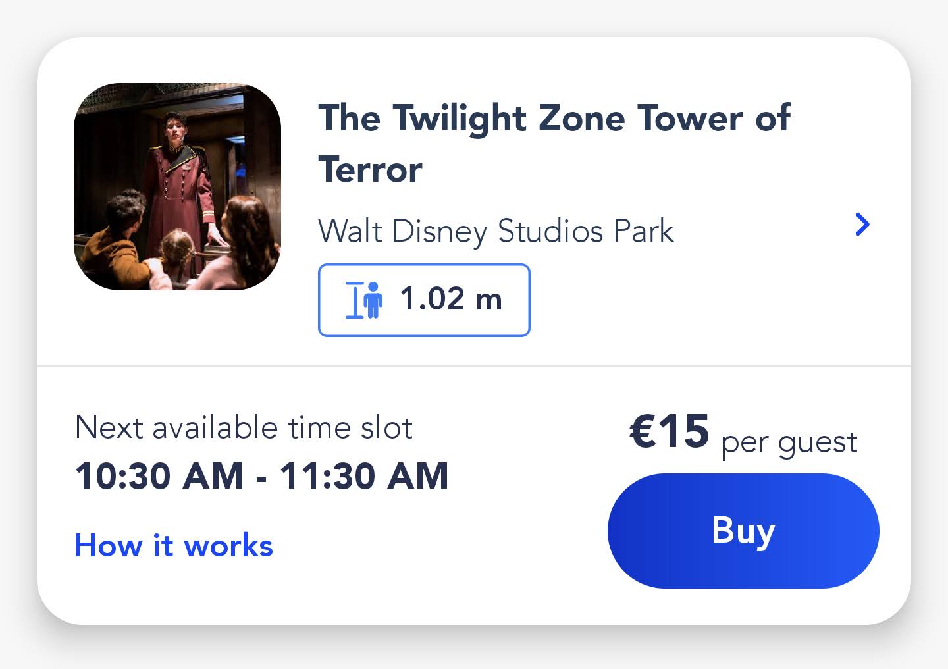Click the 11:30 AM end time

click(364, 476)
